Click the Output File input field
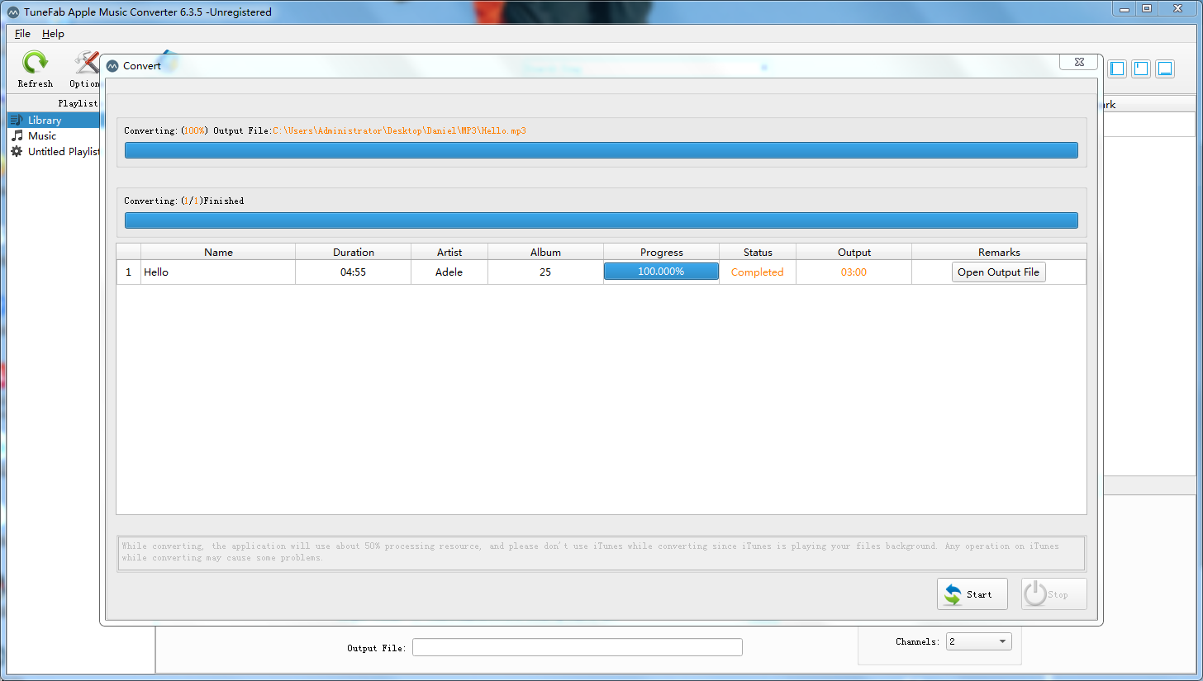The height and width of the screenshot is (681, 1203). [578, 647]
